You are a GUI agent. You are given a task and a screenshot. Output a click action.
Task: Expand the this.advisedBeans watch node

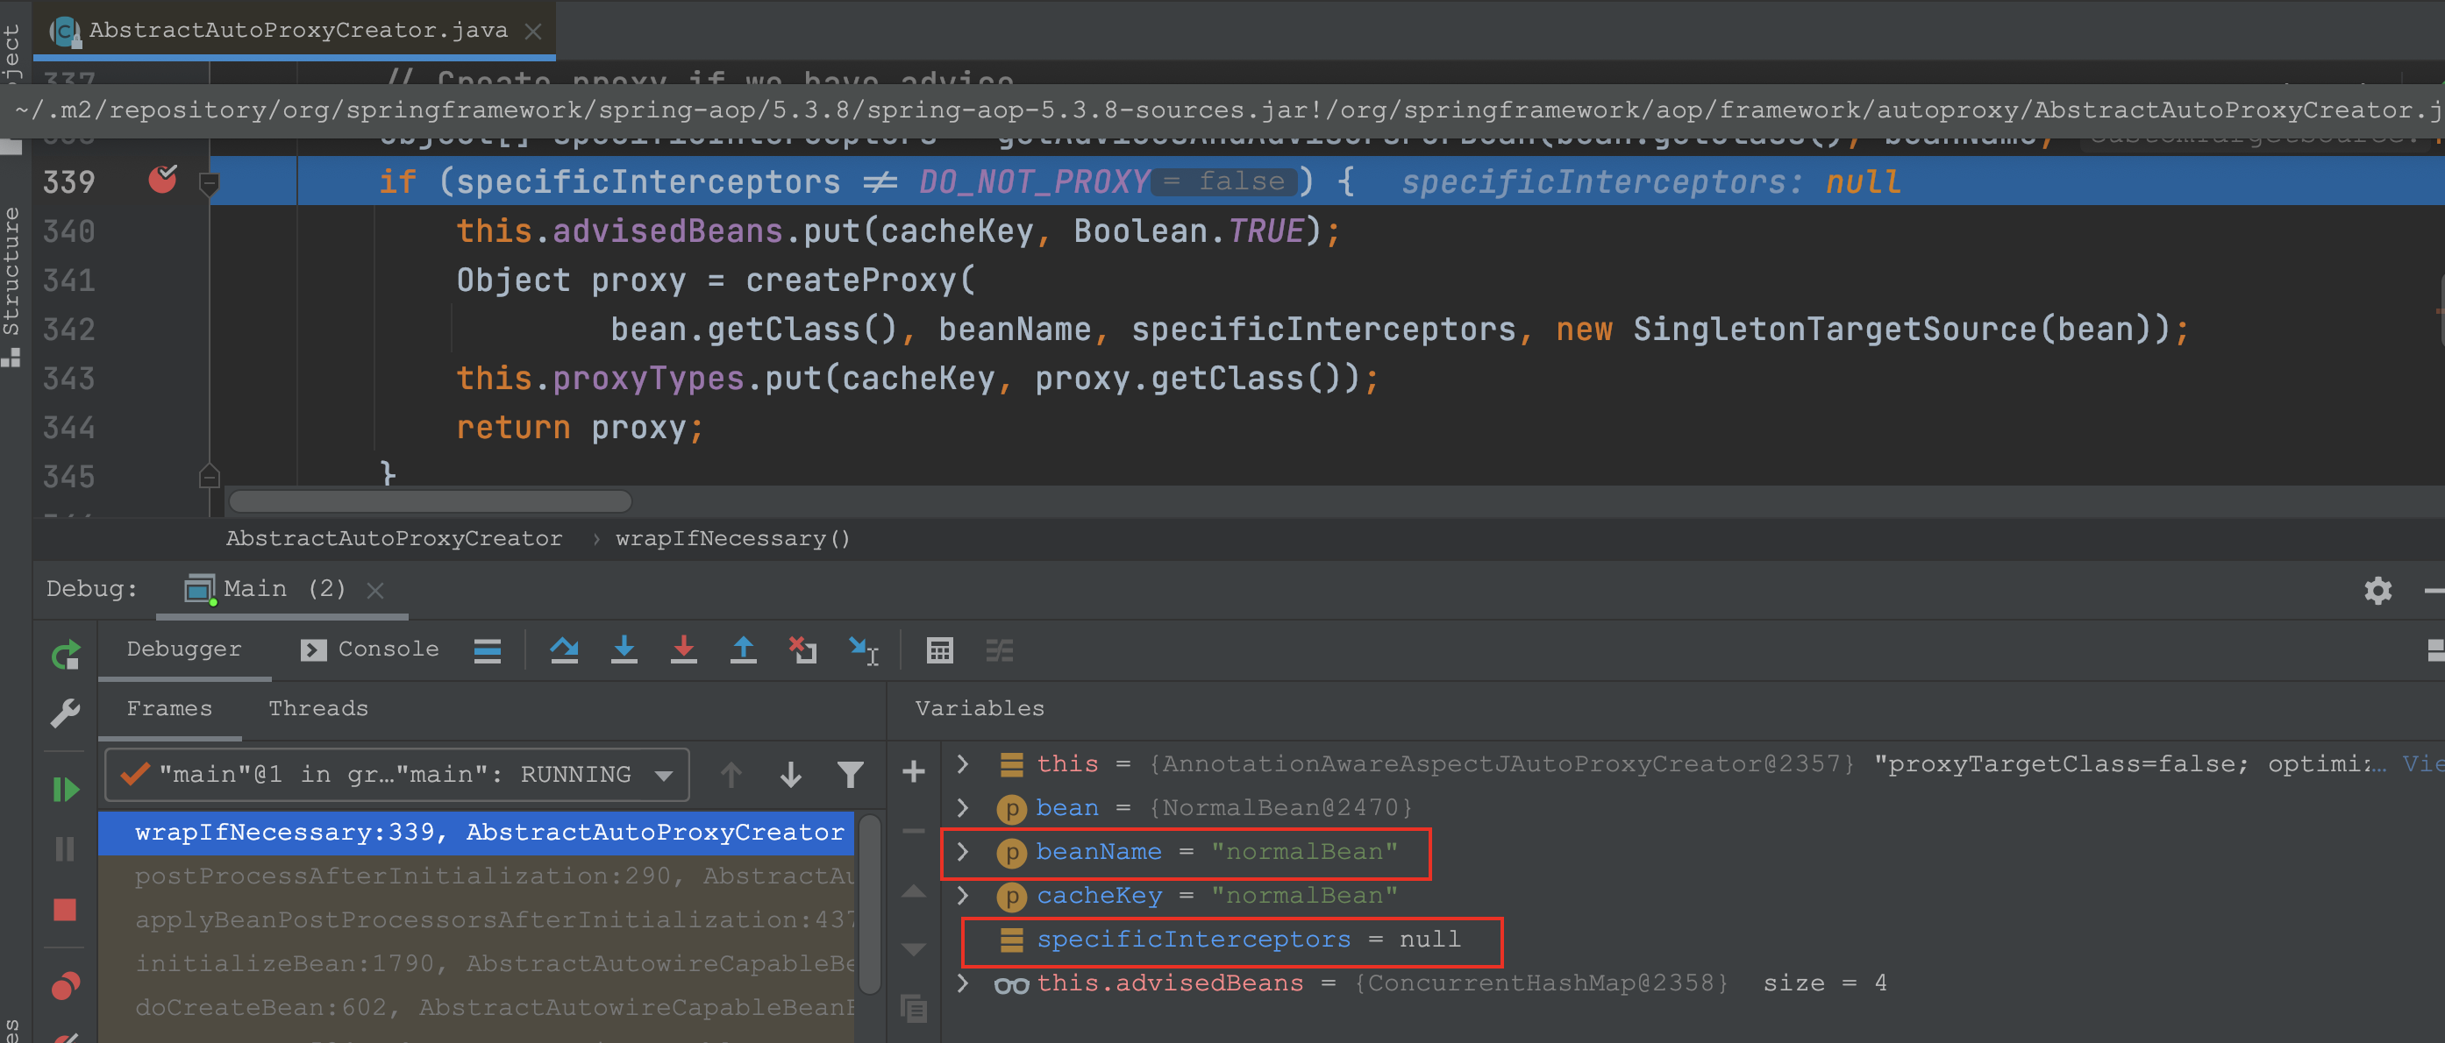pos(962,983)
